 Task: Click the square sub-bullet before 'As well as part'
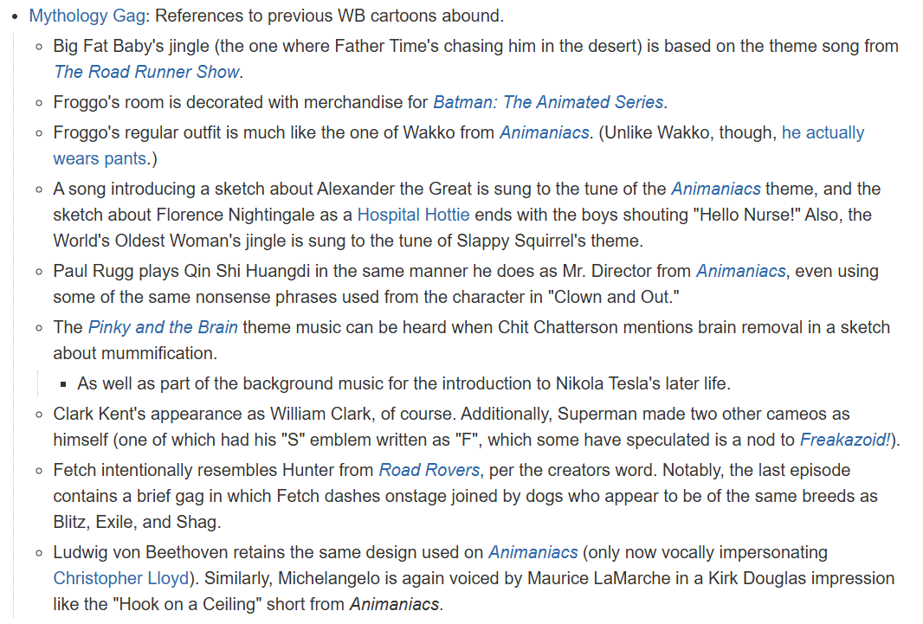(x=63, y=384)
